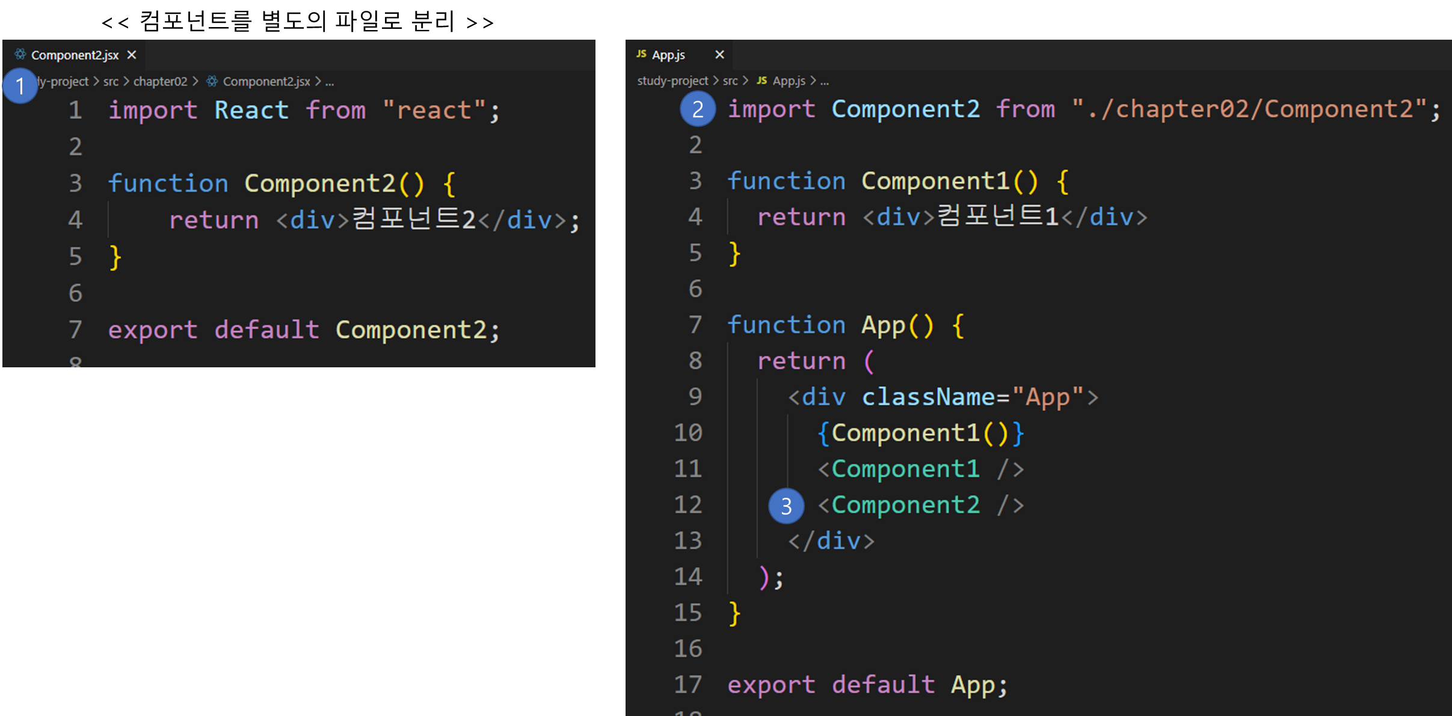Viewport: 1452px width, 716px height.
Task: Click the "react" import string
Action: pos(434,111)
